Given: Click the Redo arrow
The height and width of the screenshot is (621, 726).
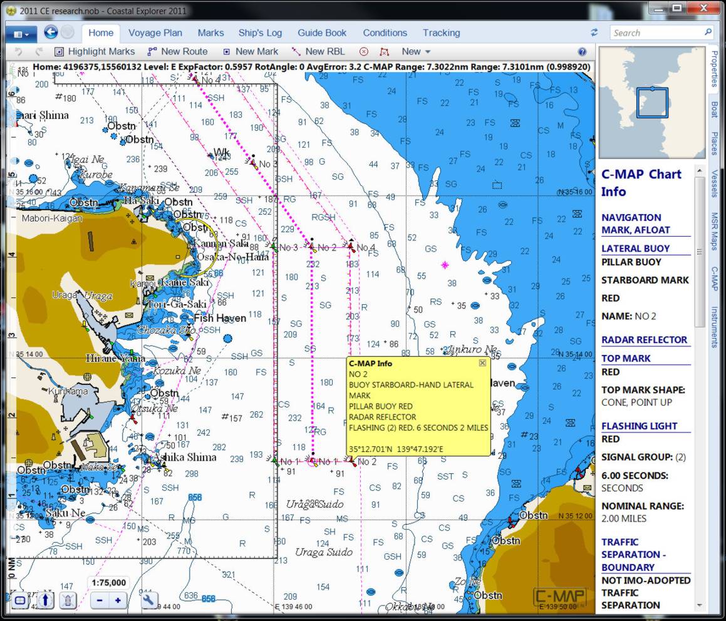Looking at the screenshot, I should (38, 51).
